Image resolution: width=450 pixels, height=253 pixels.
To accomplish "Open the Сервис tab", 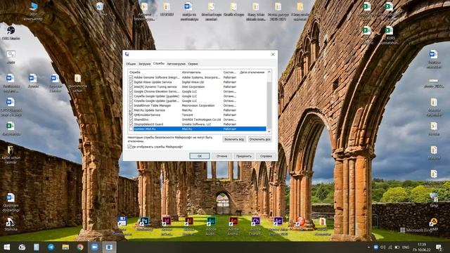I will (193, 64).
